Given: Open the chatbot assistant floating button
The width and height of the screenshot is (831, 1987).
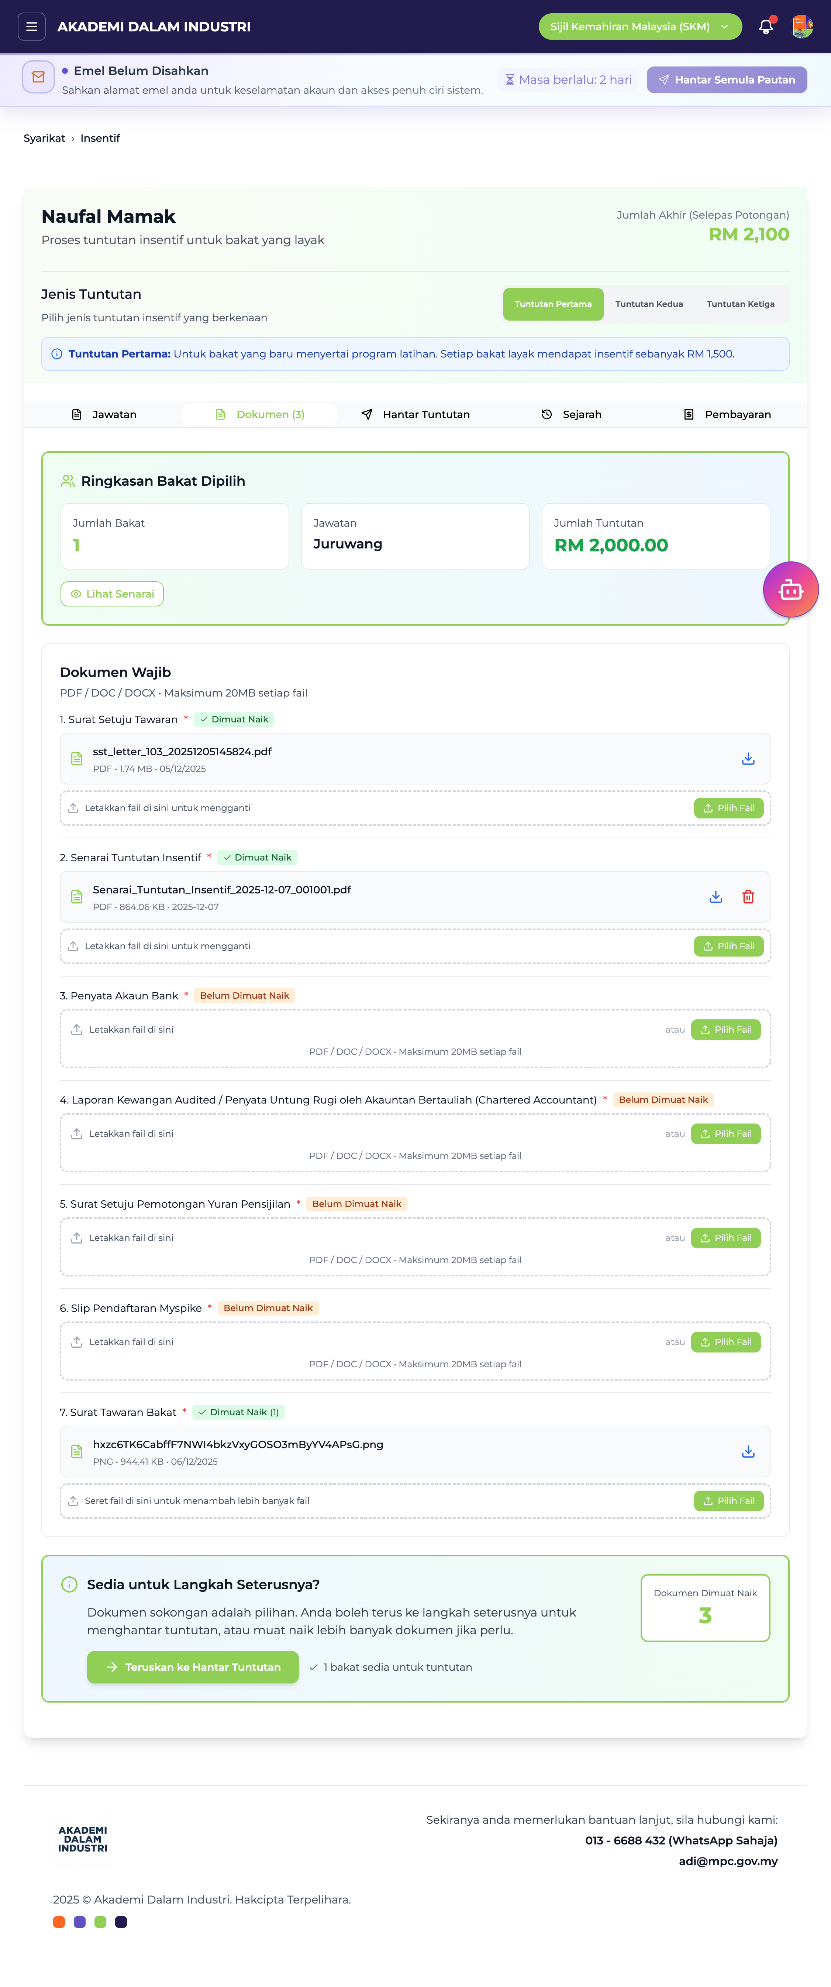Looking at the screenshot, I should coord(790,590).
